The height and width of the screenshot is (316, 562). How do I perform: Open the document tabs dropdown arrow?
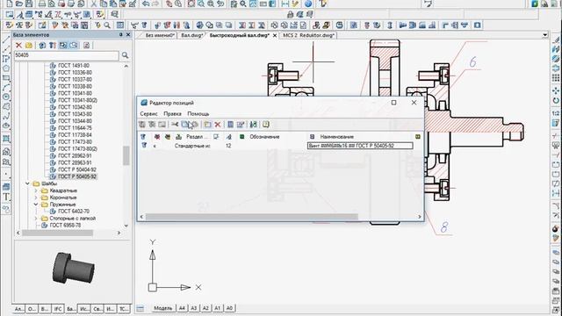(544, 35)
